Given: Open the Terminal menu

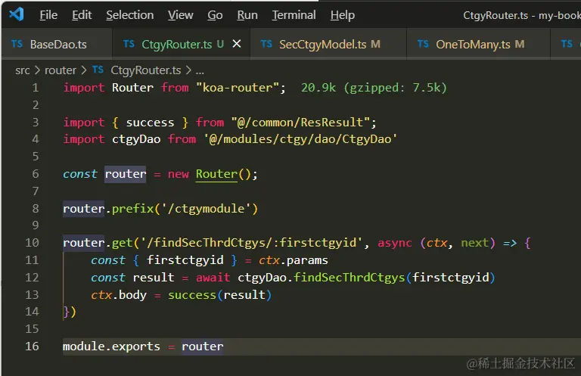Looking at the screenshot, I should [294, 15].
